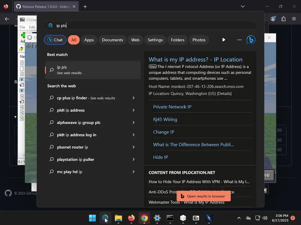
Task: Open Firefox from the taskbar
Action: (131, 218)
